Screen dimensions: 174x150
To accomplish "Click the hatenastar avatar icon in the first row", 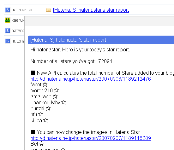I will [8, 10].
